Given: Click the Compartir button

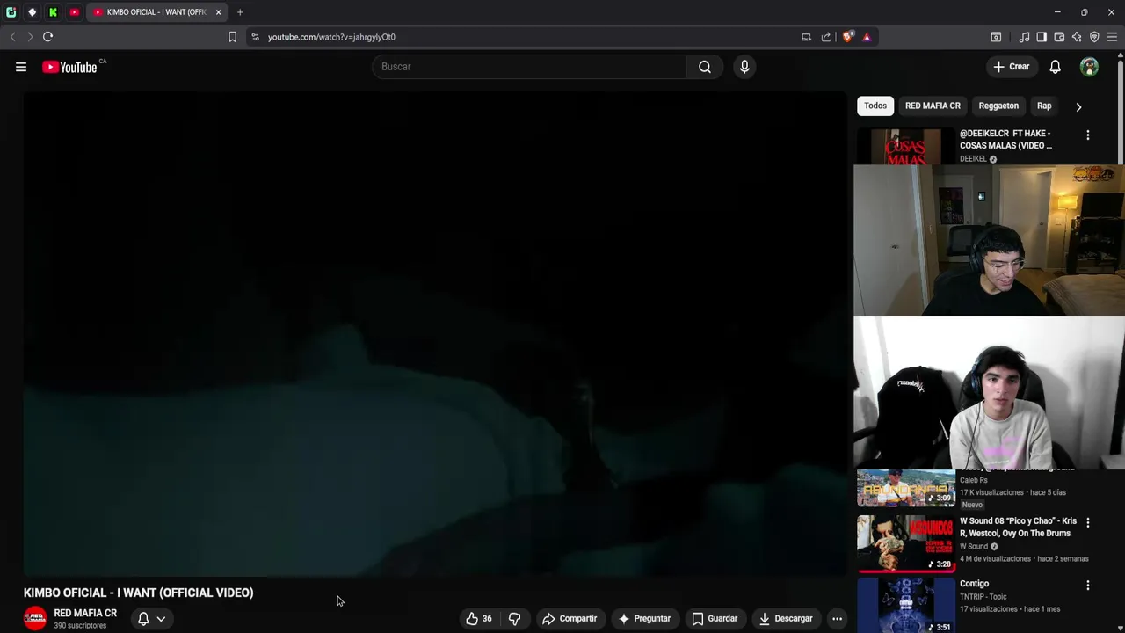Looking at the screenshot, I should [570, 619].
